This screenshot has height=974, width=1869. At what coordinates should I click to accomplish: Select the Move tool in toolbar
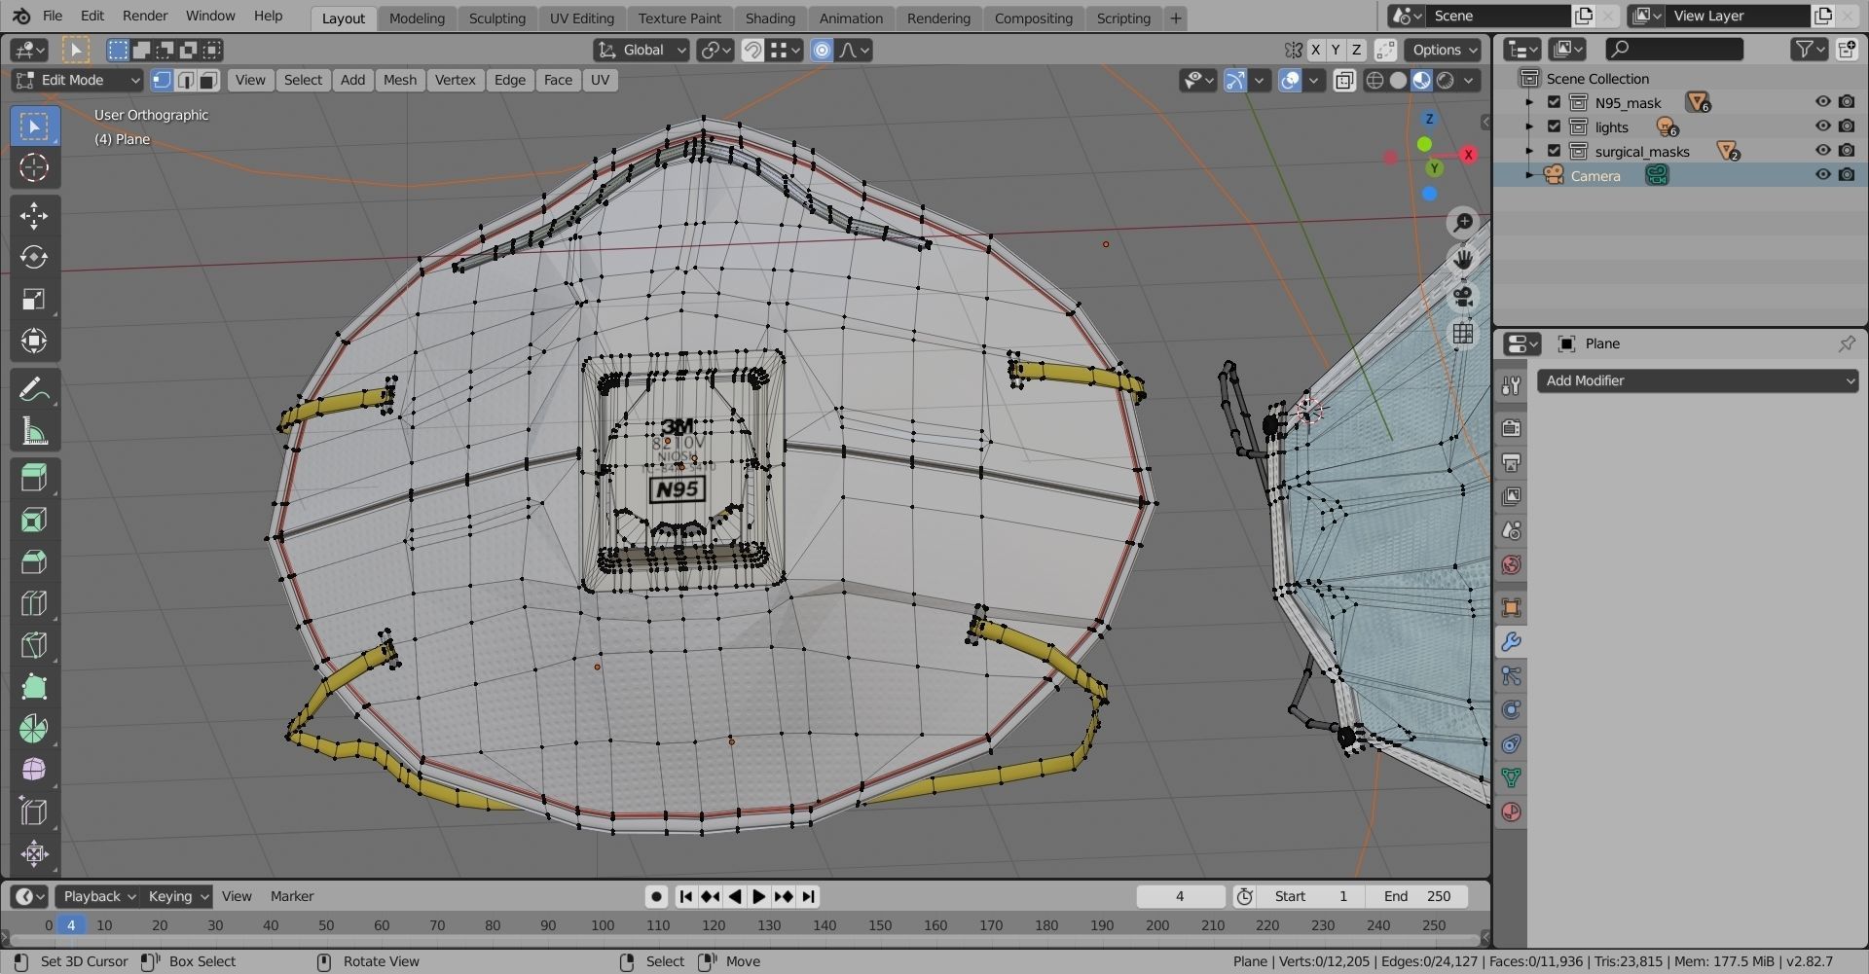[x=34, y=215]
